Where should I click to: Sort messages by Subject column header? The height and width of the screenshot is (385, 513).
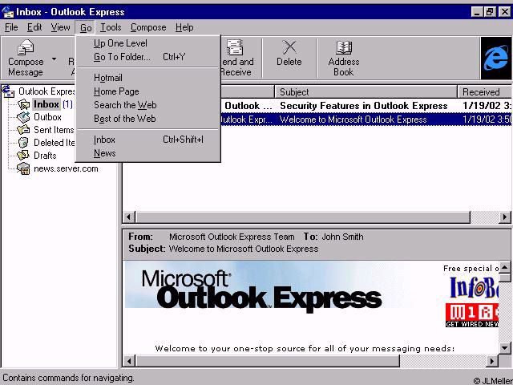[x=366, y=92]
